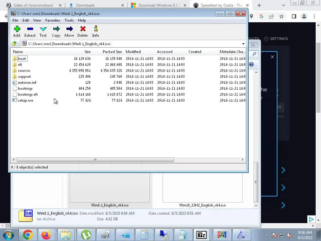Click the muted volume tray icon
The image size is (321, 241).
coord(289,235)
